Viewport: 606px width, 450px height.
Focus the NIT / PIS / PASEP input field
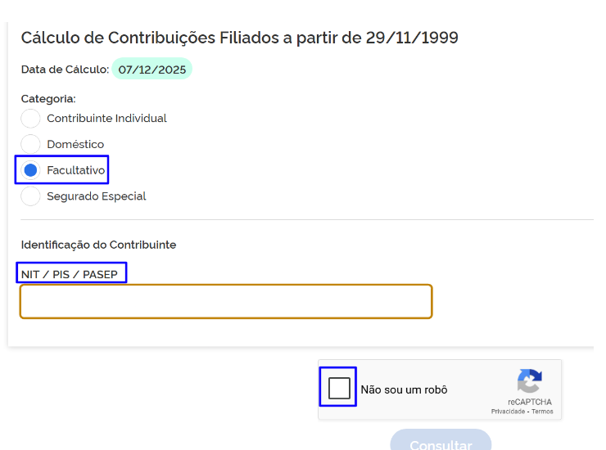click(x=225, y=301)
